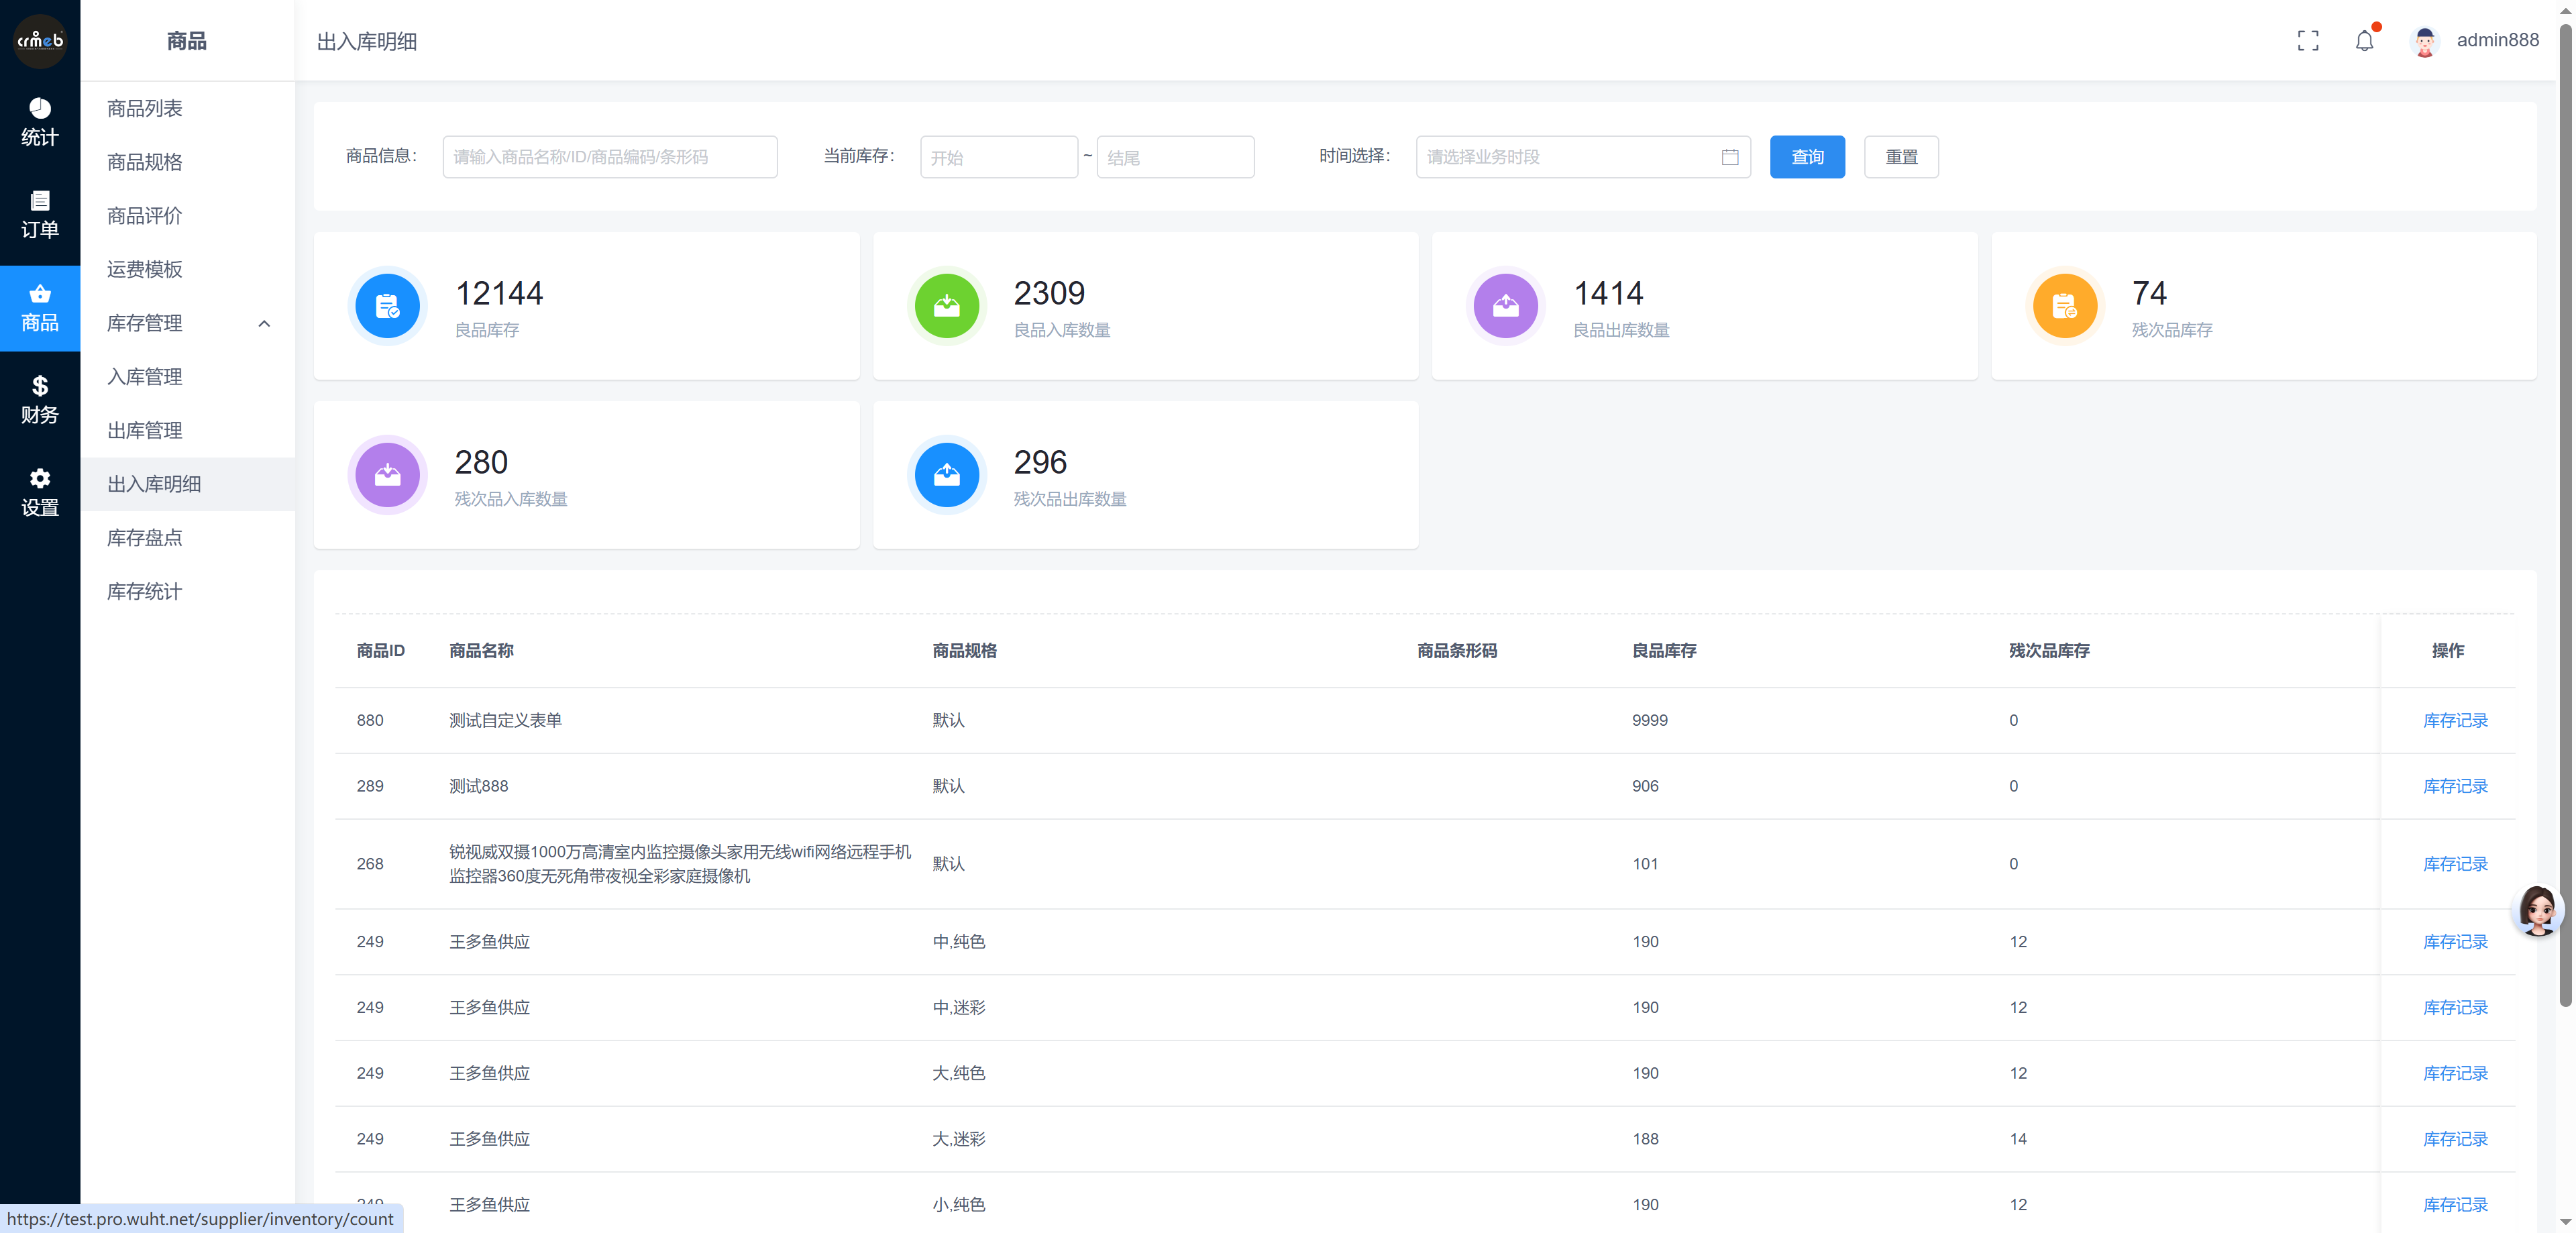
Task: Select 库存盘点 in the side menu
Action: [145, 538]
